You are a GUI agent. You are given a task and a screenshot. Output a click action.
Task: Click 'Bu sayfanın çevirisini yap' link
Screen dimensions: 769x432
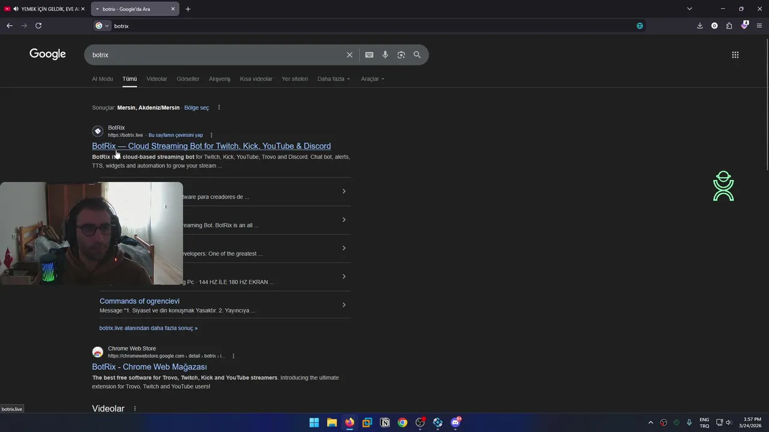[175, 135]
